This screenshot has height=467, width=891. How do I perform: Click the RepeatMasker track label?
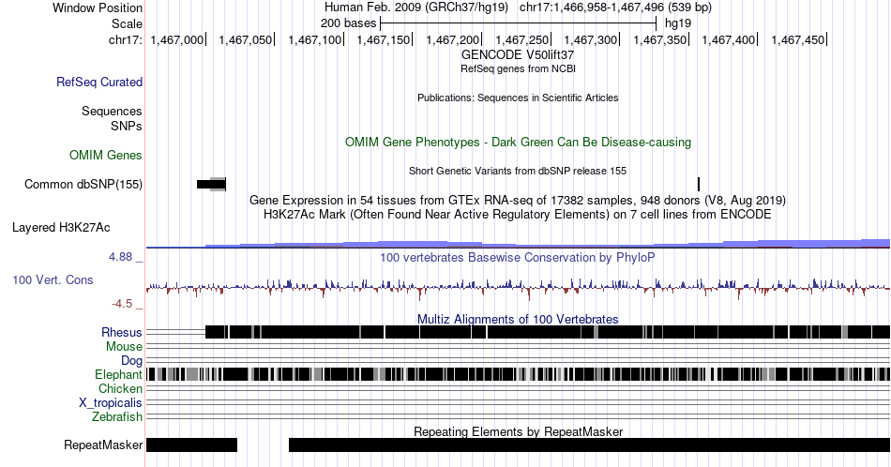(x=103, y=444)
